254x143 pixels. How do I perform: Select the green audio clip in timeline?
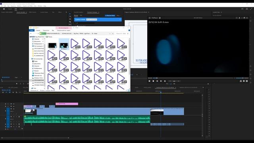coord(87,119)
